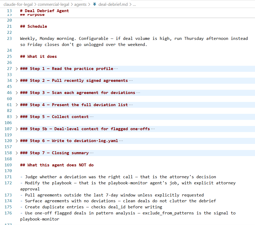Expand the Step 4 Present the full deviation list fold
This screenshot has height=225, width=255.
tap(17, 105)
